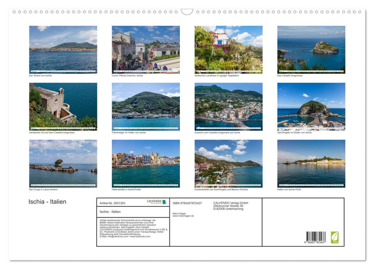Select the blue calendar symbol beside the CALVENDO logo
374x269 pixels.
(165, 202)
